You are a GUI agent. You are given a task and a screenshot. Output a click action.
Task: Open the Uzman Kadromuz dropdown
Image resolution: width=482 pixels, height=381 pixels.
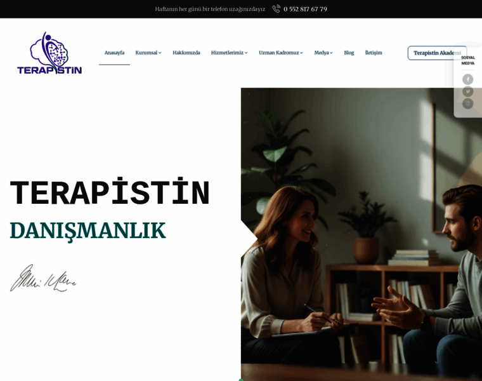tap(281, 53)
